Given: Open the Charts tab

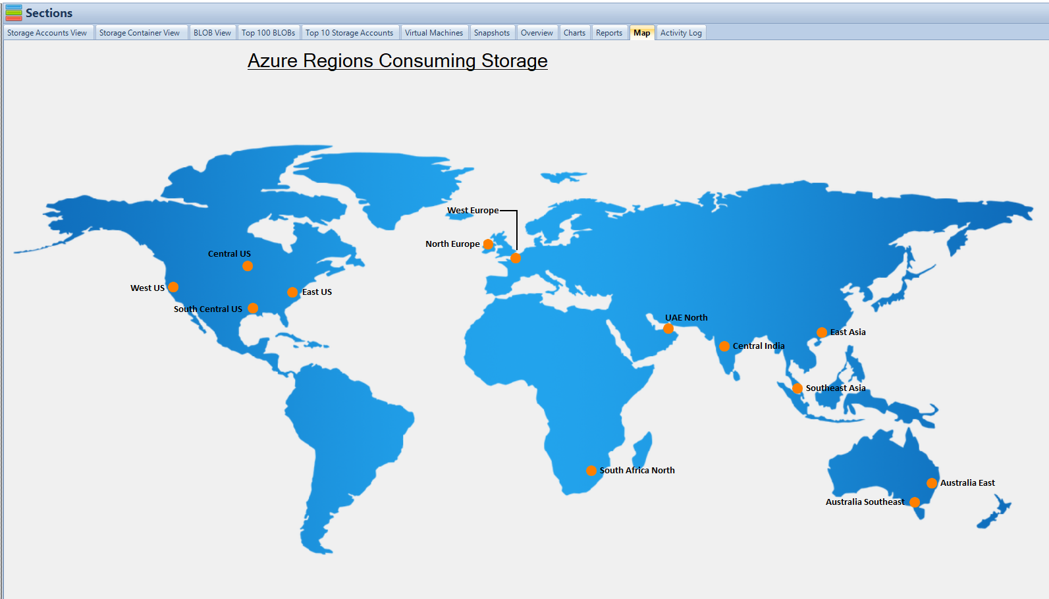Looking at the screenshot, I should (x=574, y=33).
